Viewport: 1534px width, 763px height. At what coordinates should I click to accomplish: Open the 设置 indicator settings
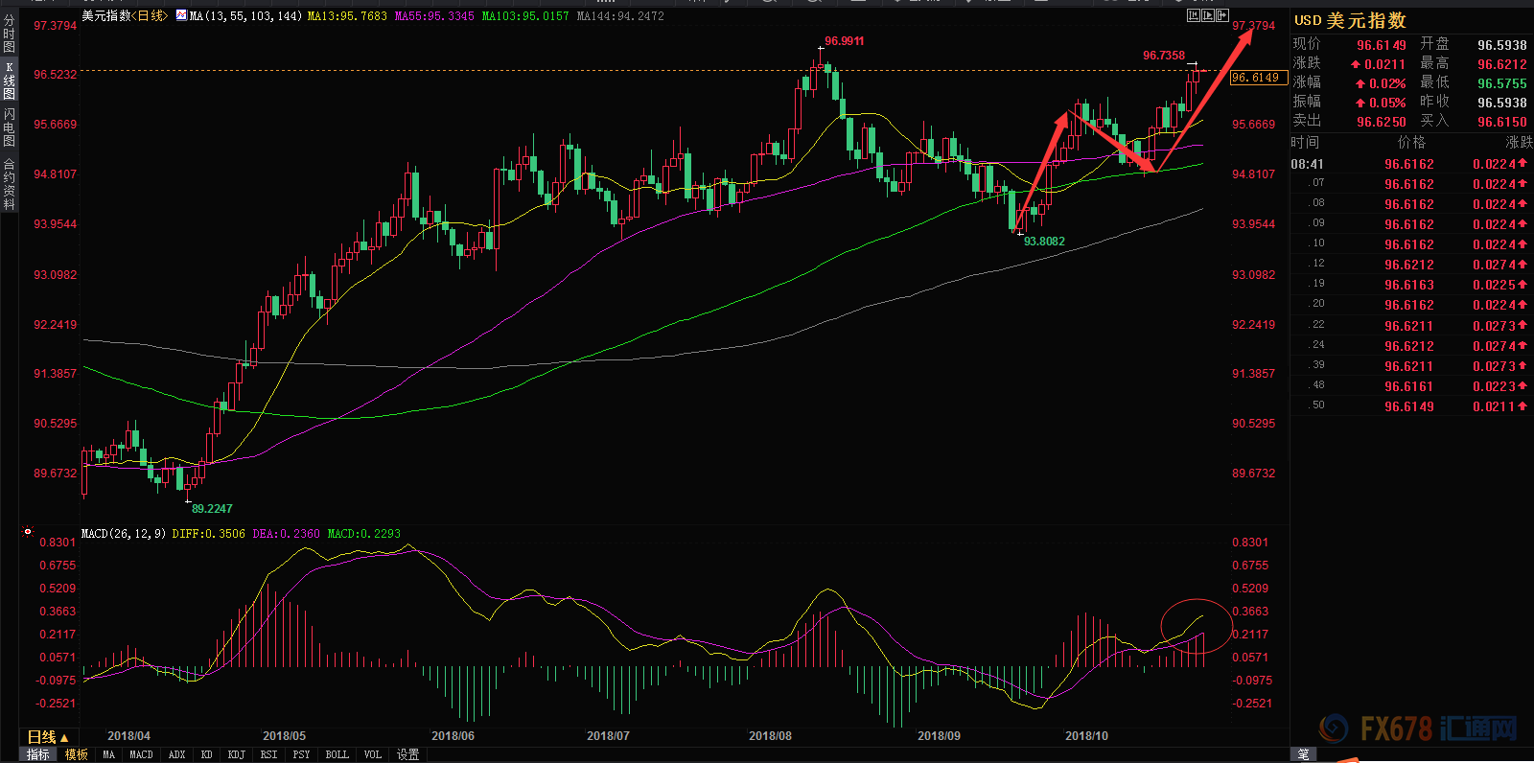click(407, 754)
